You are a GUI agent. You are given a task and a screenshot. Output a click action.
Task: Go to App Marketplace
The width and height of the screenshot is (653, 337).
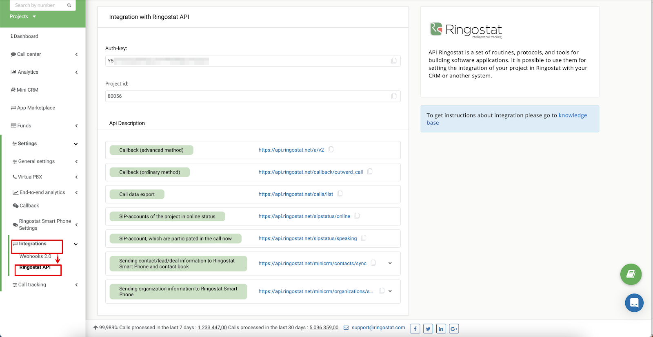click(x=33, y=108)
